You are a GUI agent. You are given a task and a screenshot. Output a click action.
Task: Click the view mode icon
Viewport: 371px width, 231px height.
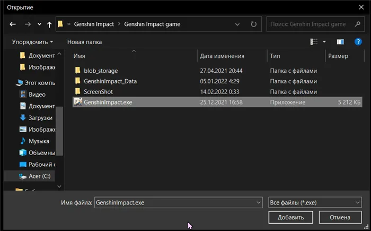tap(314, 42)
